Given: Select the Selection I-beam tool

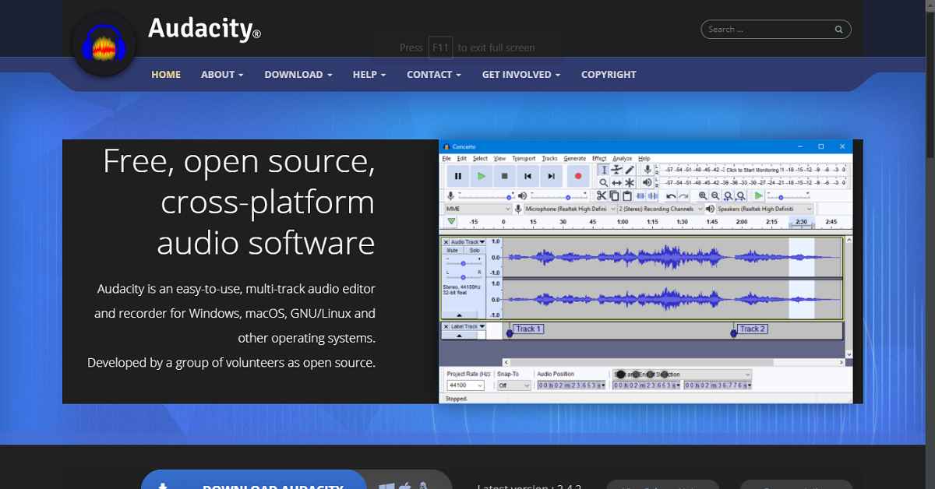Looking at the screenshot, I should [x=604, y=170].
